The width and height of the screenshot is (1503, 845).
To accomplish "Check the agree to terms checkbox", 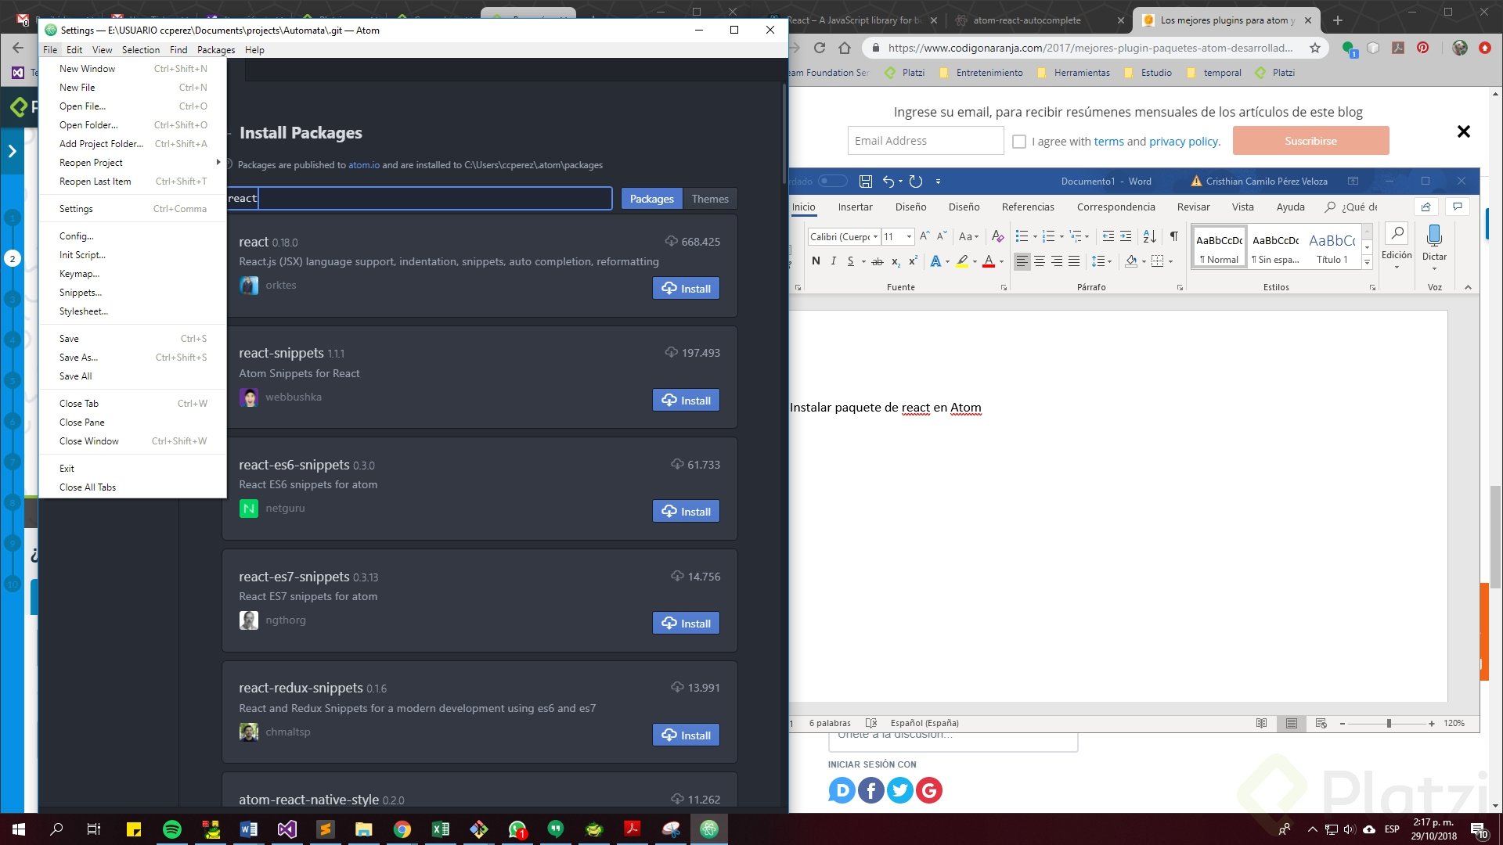I will [x=1019, y=142].
